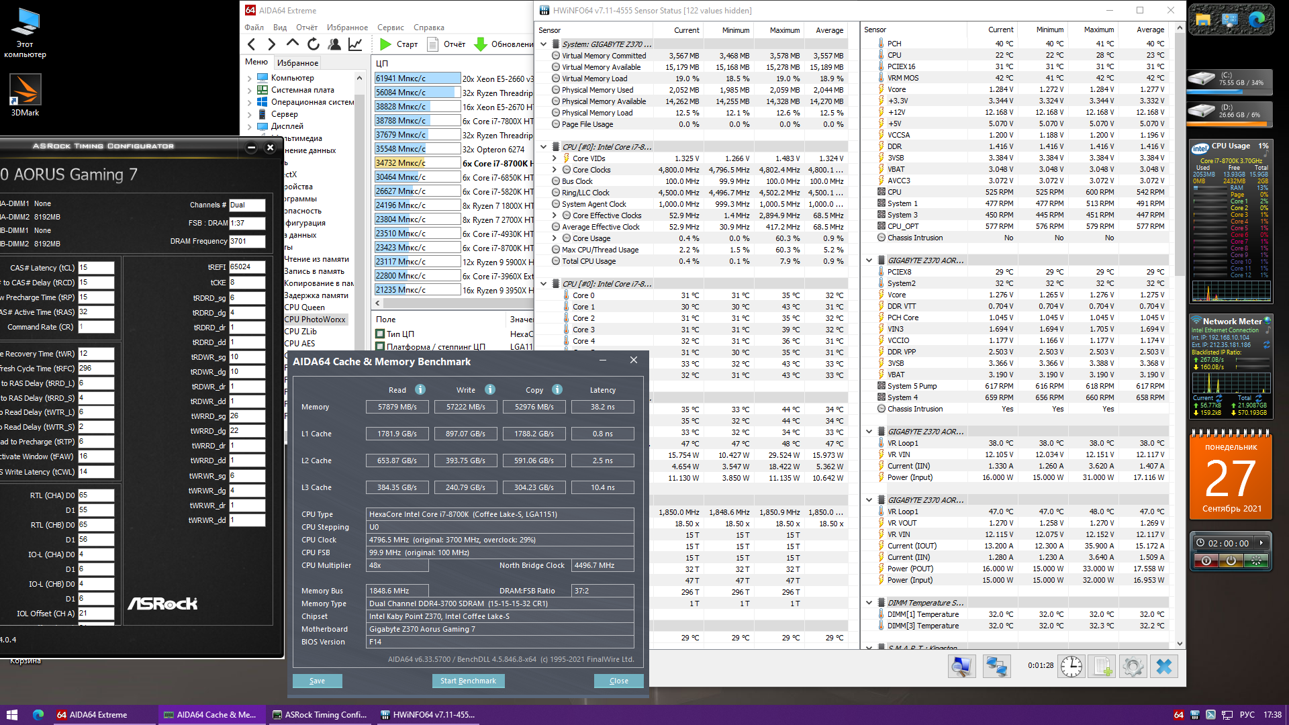This screenshot has height=725, width=1289.
Task: Collapse the System GIGABYTE Z370 sensor group
Action: [x=543, y=44]
